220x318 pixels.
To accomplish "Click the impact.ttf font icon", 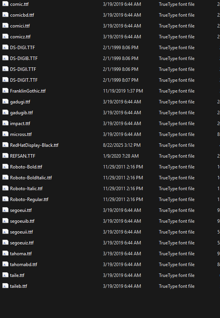I will pyautogui.click(x=5, y=123).
